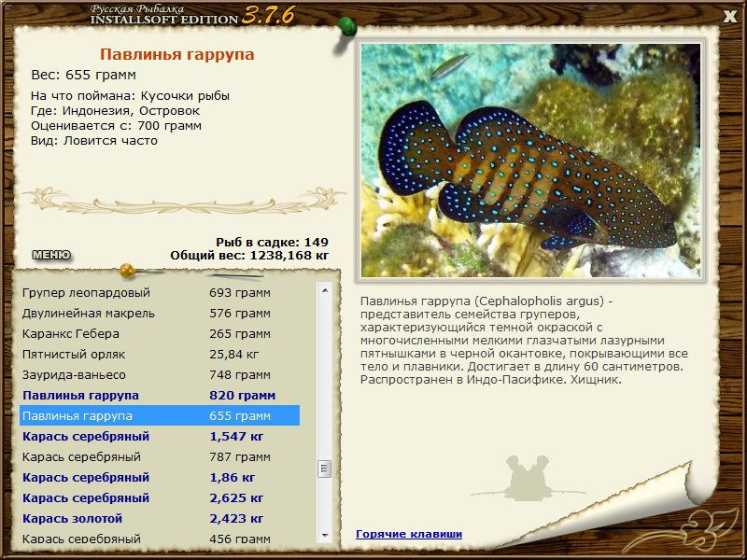Open the Горячие клавиши link
The width and height of the screenshot is (747, 560).
click(x=409, y=534)
